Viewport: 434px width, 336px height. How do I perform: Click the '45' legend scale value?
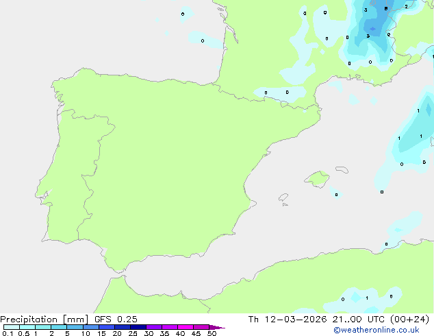tap(196, 333)
